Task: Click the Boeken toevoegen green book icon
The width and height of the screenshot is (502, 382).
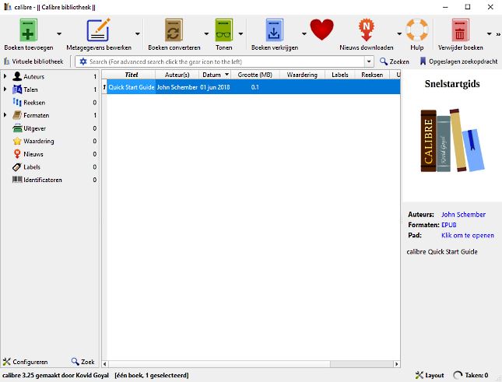Action: click(x=28, y=30)
